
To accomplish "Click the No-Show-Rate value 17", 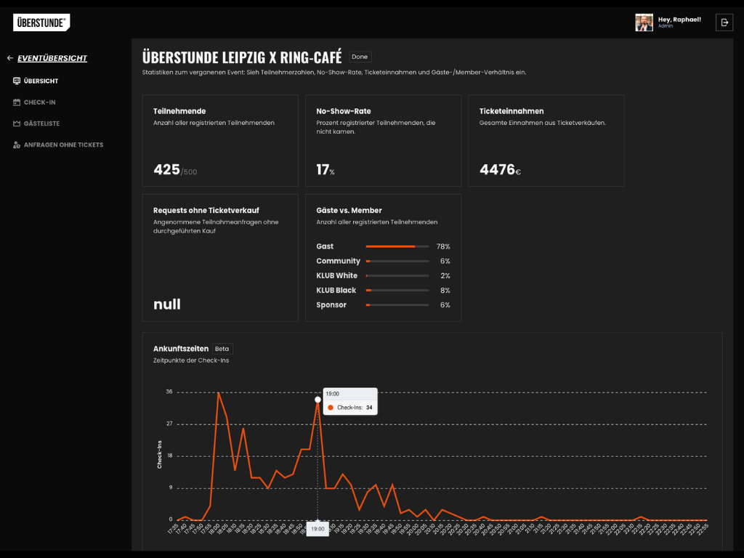I will tap(323, 169).
